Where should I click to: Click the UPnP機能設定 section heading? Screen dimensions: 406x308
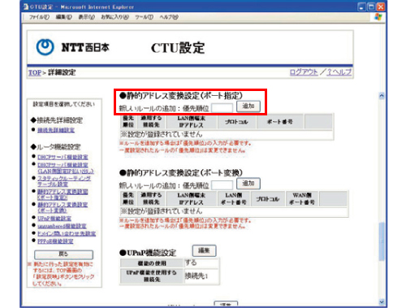pyautogui.click(x=148, y=253)
